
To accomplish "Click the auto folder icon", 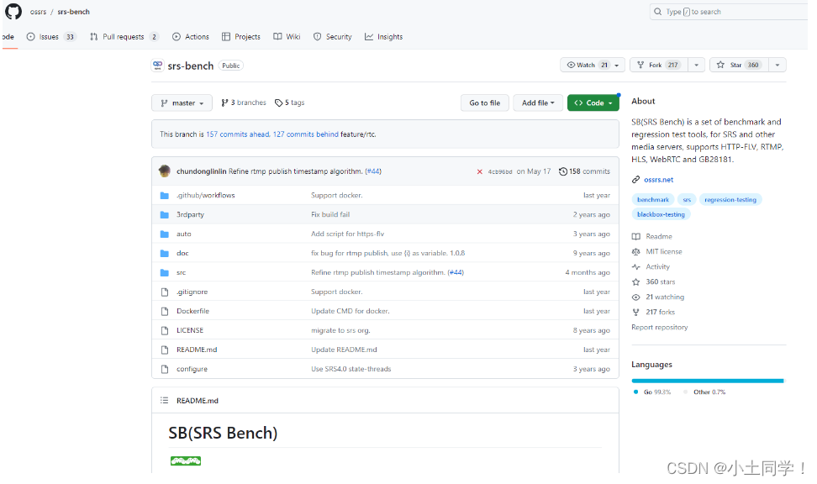I will coord(165,234).
